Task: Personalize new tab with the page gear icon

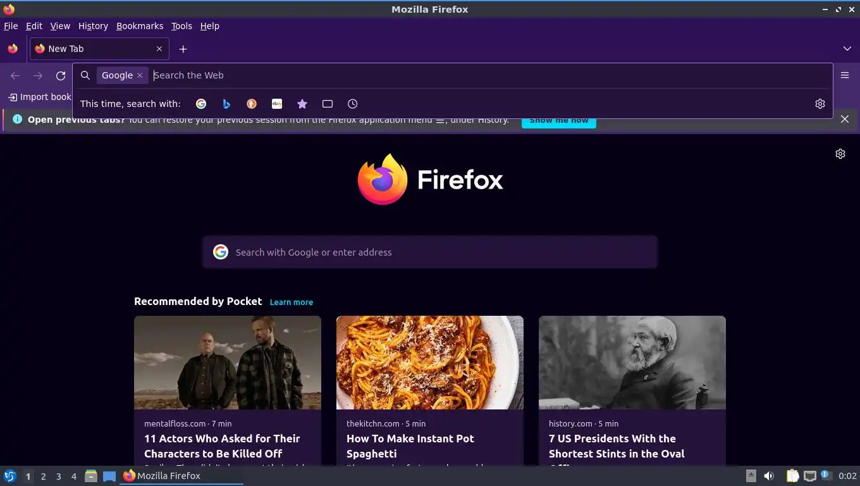Action: click(x=840, y=154)
